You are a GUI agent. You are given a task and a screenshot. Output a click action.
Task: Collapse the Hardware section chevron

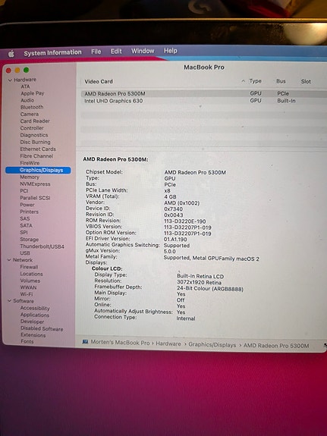pos(10,80)
